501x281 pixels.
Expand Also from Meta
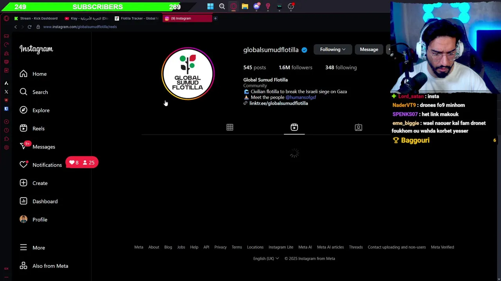point(44,266)
